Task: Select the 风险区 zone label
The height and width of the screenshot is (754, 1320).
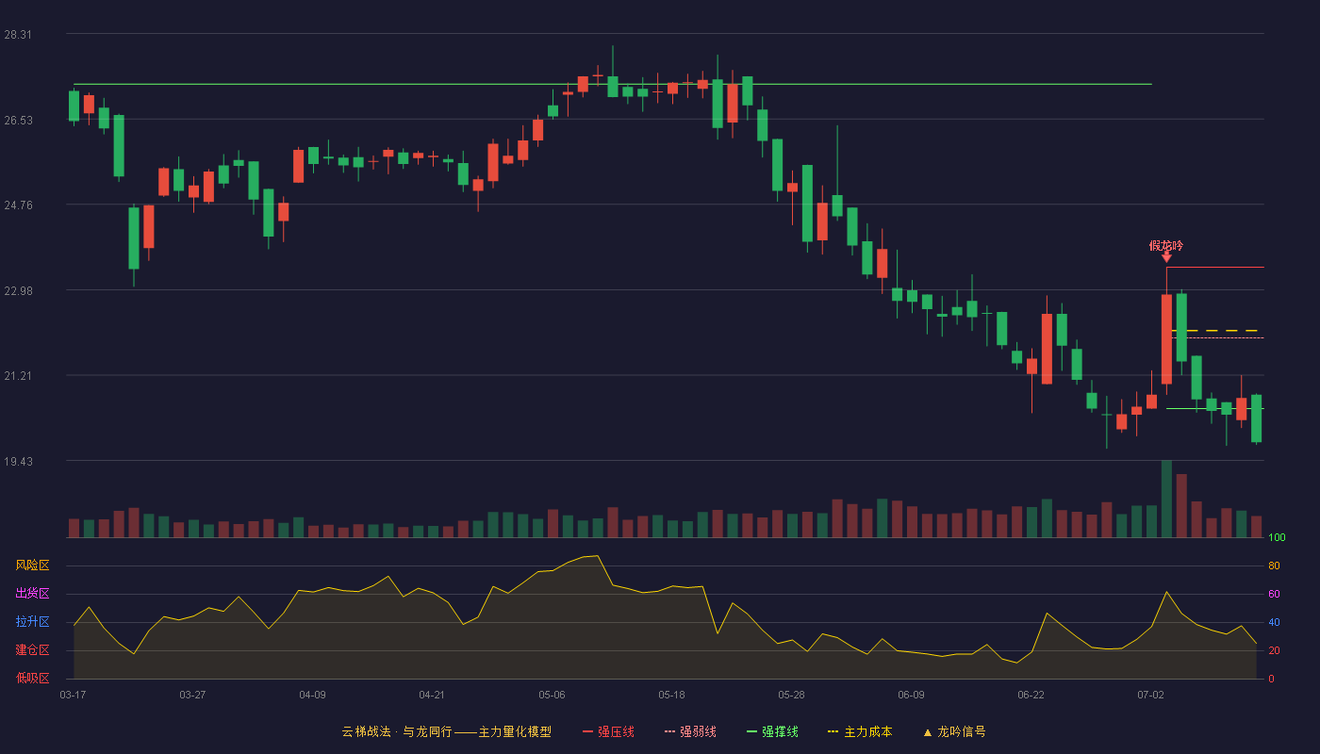Action: point(32,565)
